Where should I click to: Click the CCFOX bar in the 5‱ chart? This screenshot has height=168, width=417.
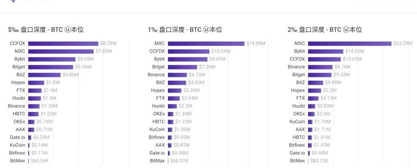pyautogui.click(x=63, y=44)
